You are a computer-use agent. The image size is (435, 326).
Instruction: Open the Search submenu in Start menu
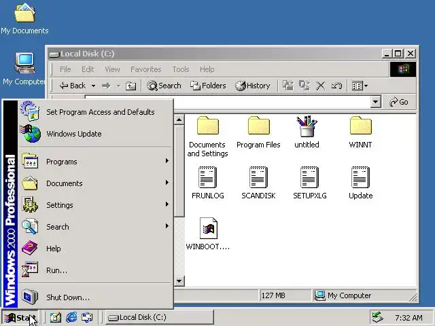(x=95, y=227)
